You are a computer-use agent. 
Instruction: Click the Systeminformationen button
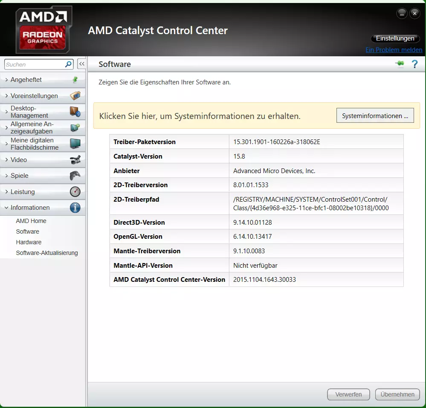tap(375, 116)
